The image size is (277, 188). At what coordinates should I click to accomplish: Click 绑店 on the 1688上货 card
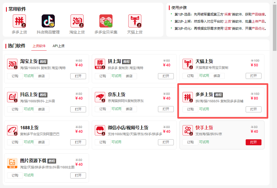41,142
